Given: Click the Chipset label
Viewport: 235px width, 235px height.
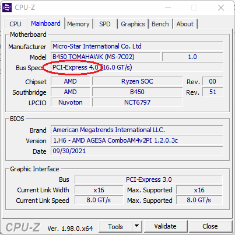Looking at the screenshot, I should coord(36,82).
